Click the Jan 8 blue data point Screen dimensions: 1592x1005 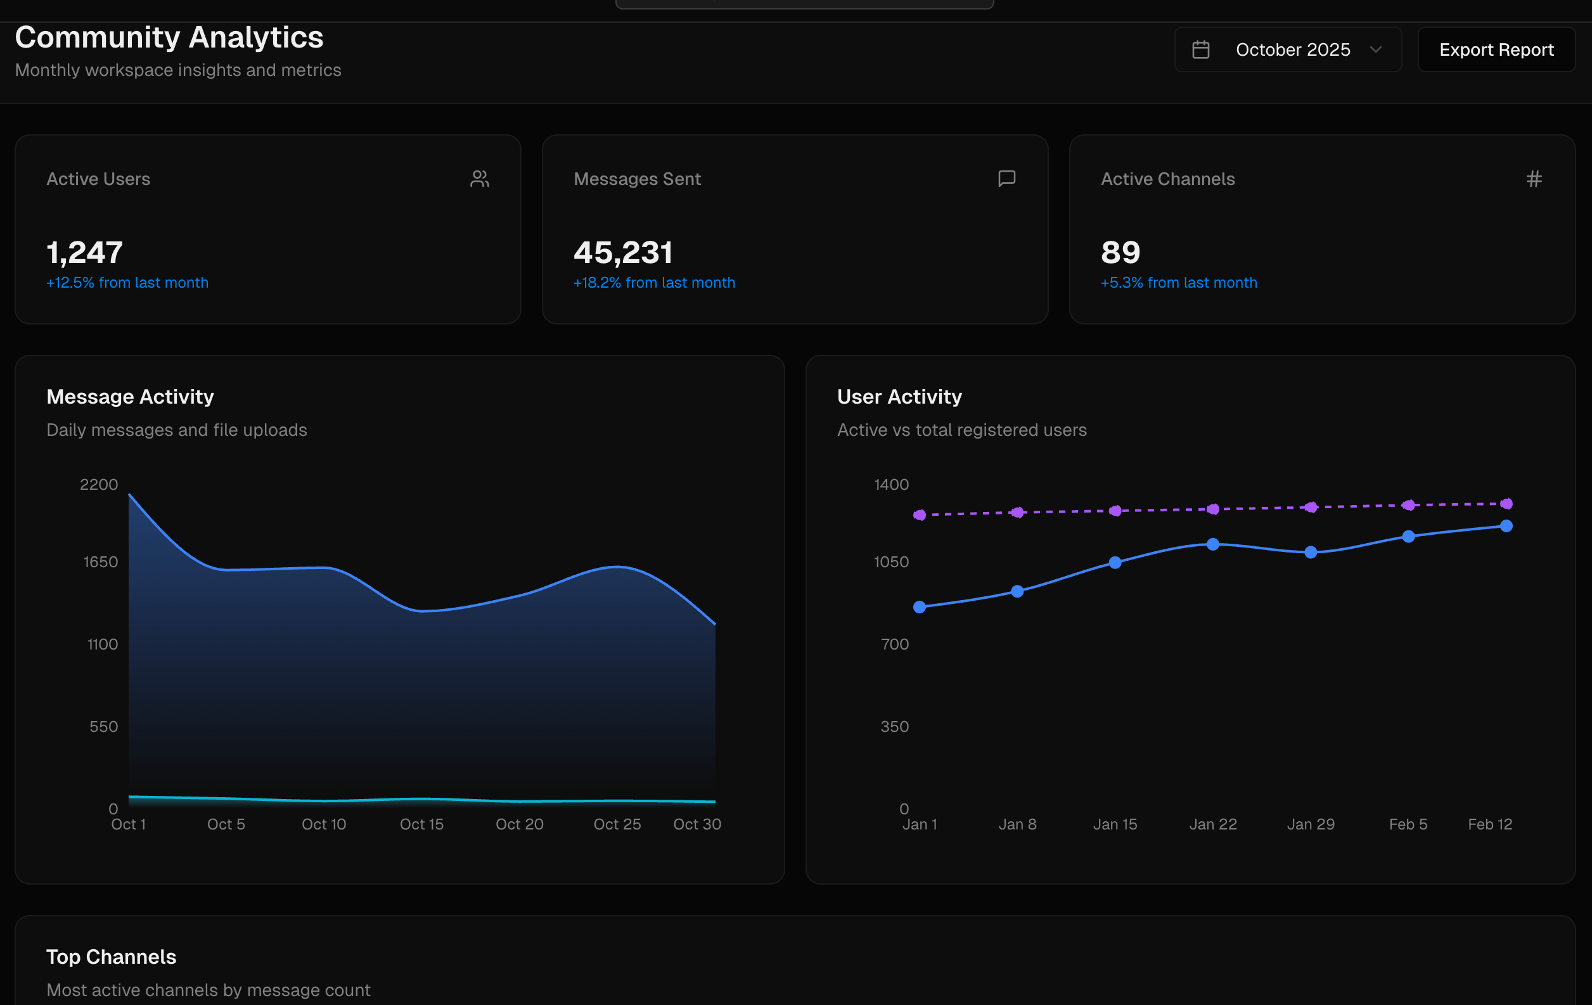[1017, 591]
